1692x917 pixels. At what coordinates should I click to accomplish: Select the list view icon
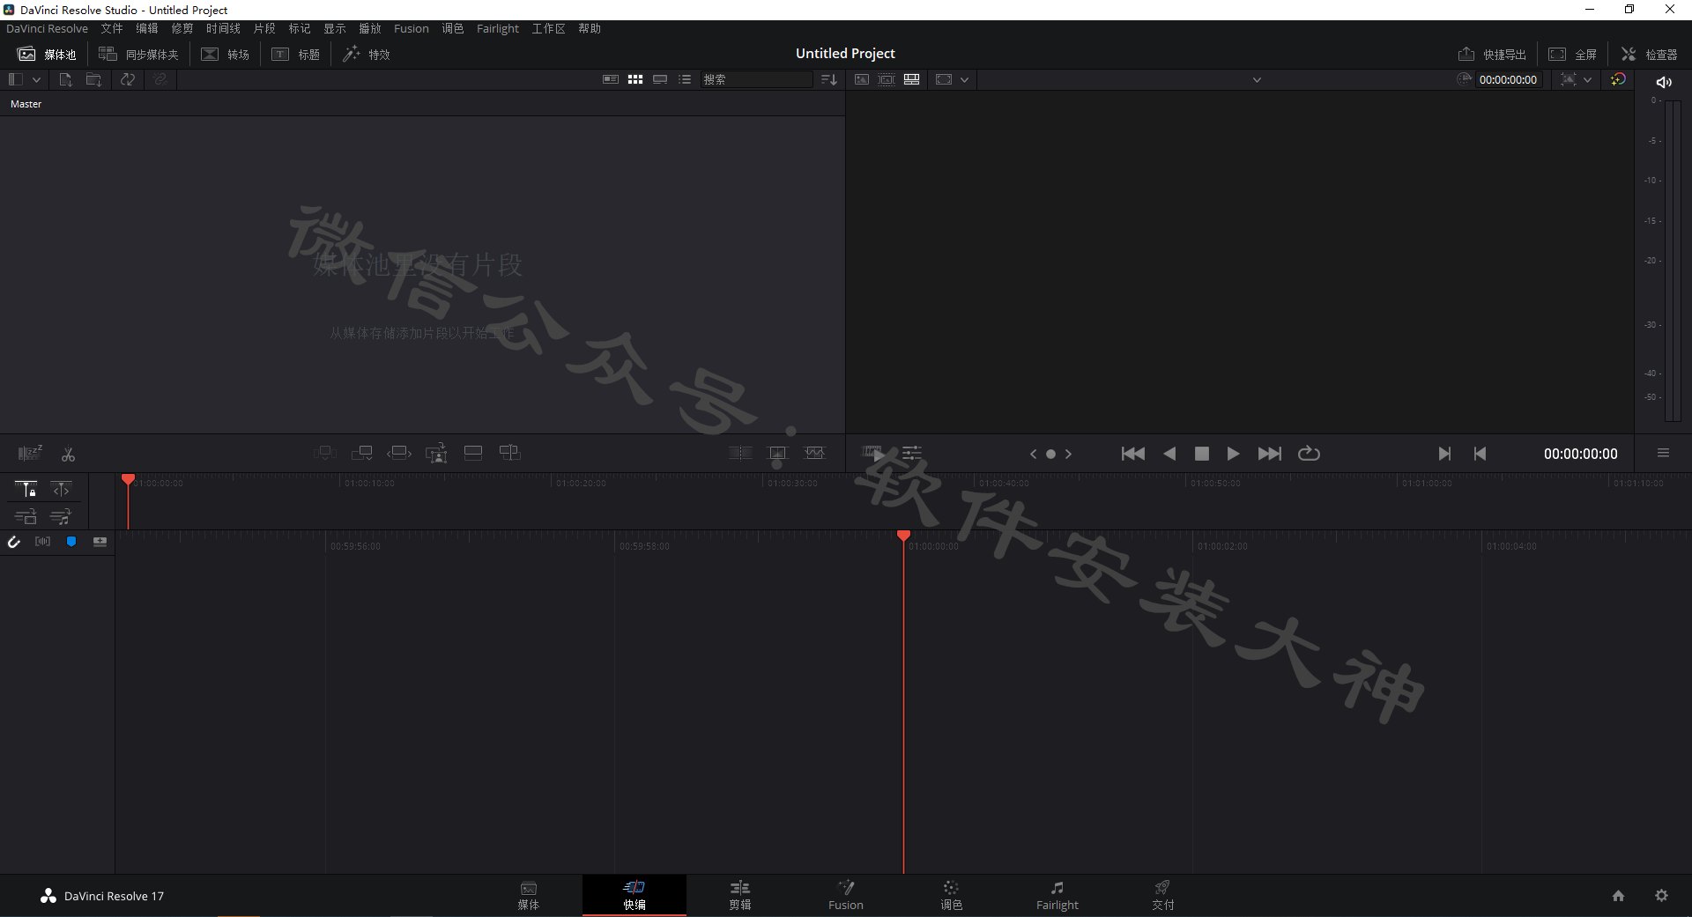point(685,79)
